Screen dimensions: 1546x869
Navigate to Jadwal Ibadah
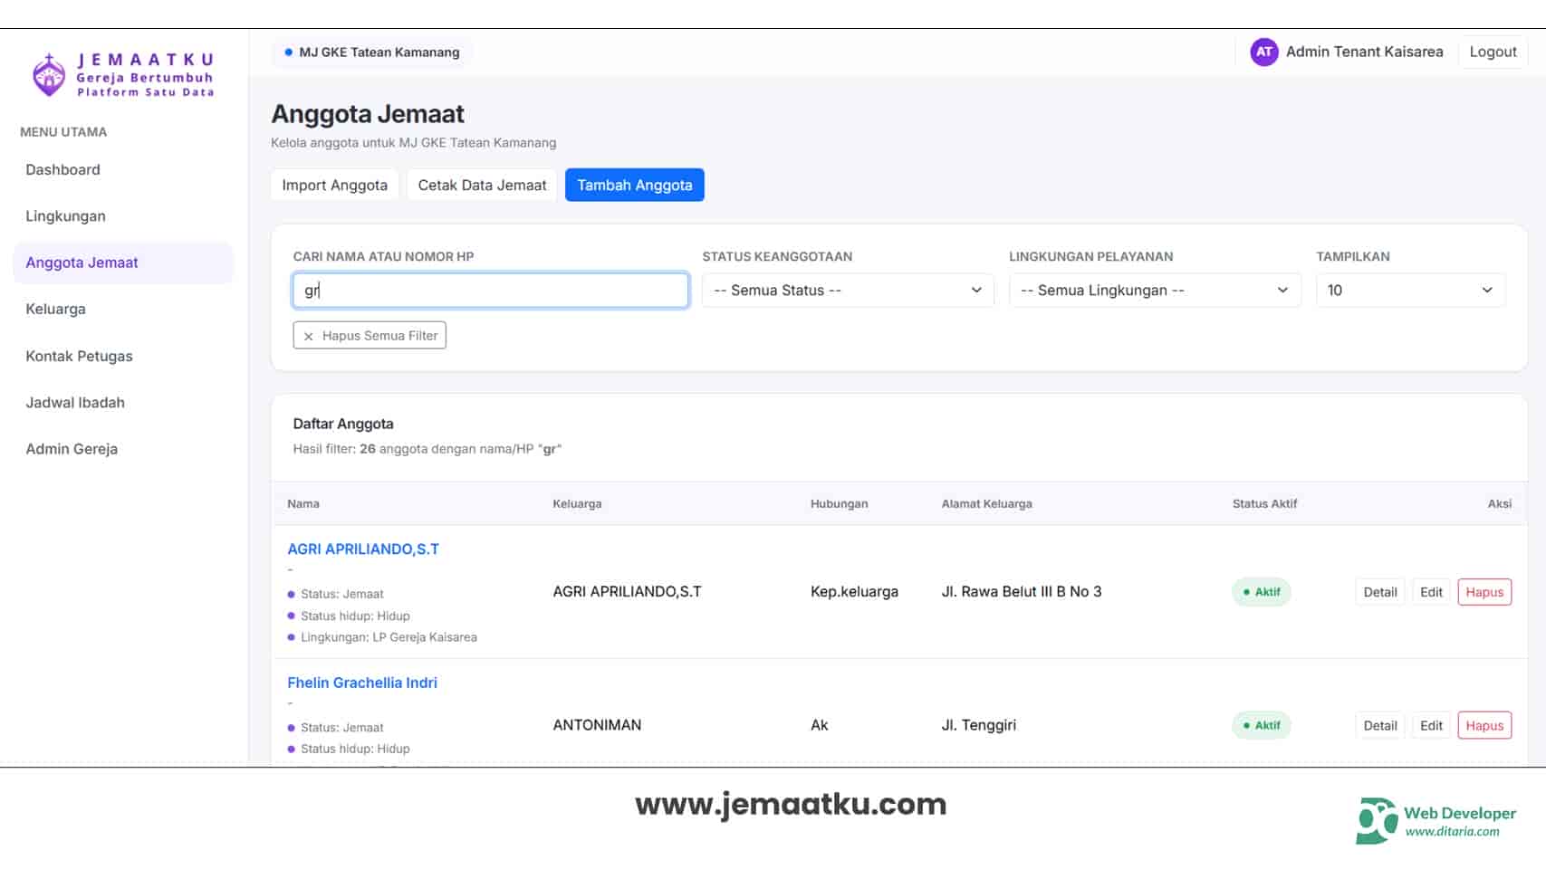75,403
